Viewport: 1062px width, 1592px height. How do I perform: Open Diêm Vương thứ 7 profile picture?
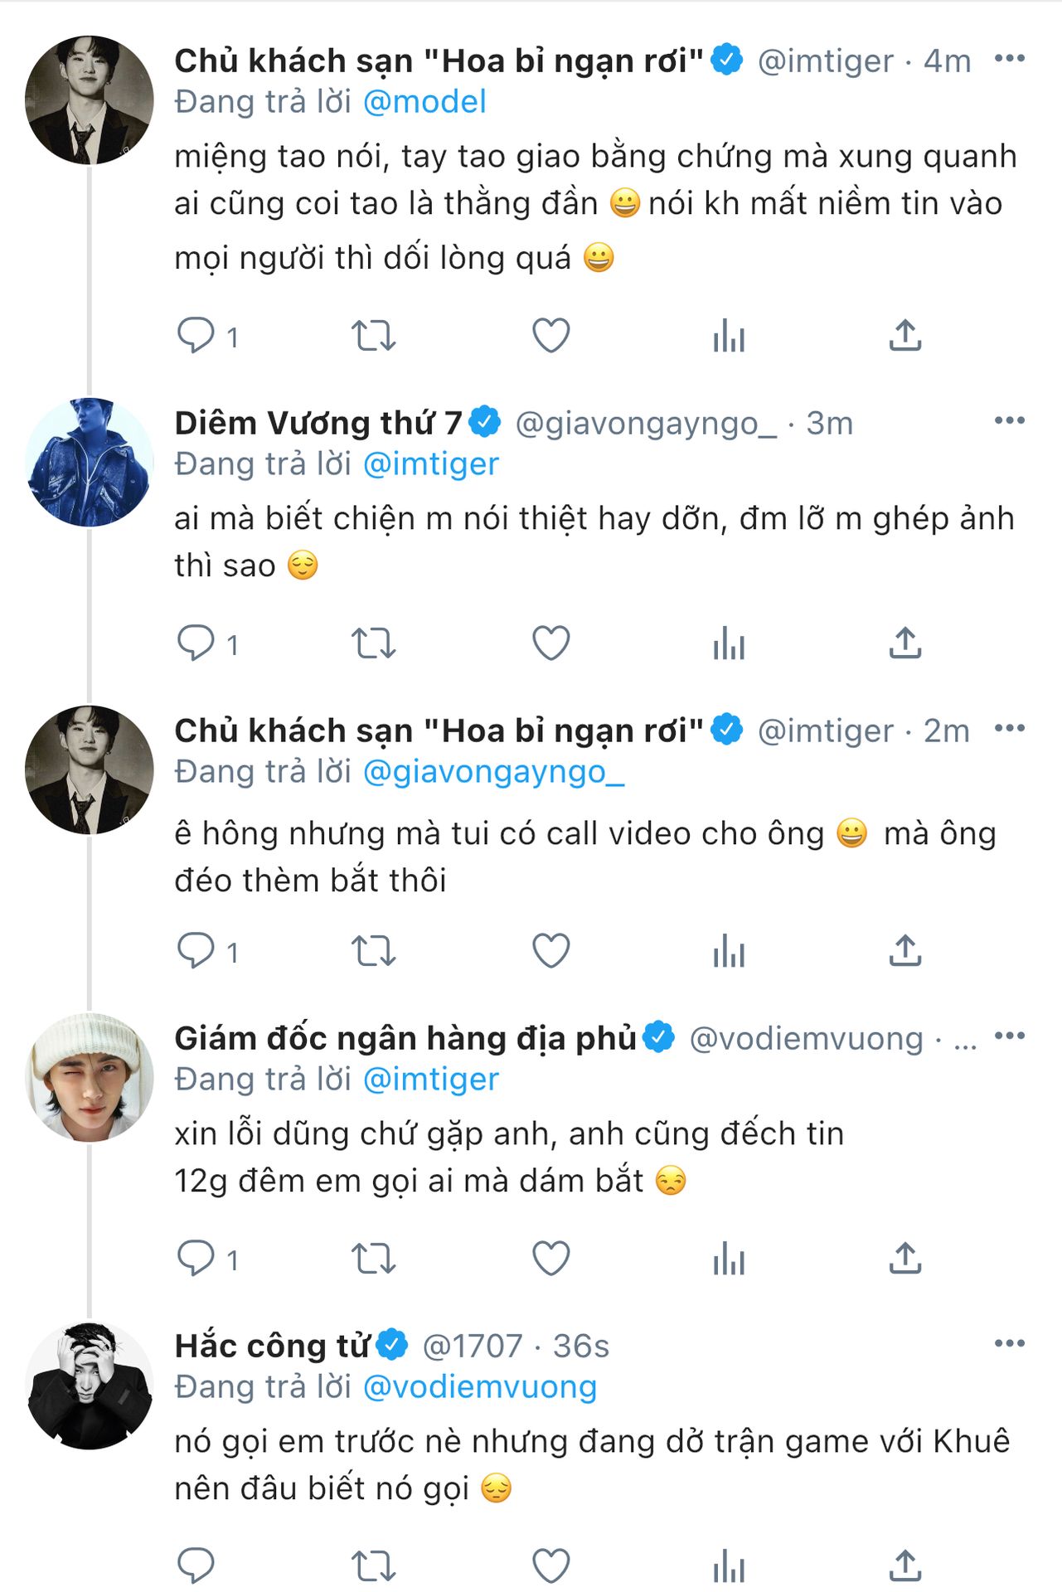pyautogui.click(x=90, y=462)
